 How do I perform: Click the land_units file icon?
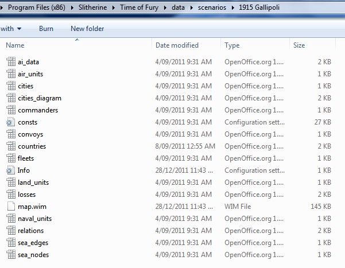pyautogui.click(x=11, y=182)
